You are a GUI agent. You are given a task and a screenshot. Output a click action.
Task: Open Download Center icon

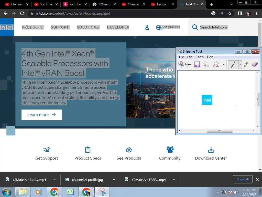(211, 150)
